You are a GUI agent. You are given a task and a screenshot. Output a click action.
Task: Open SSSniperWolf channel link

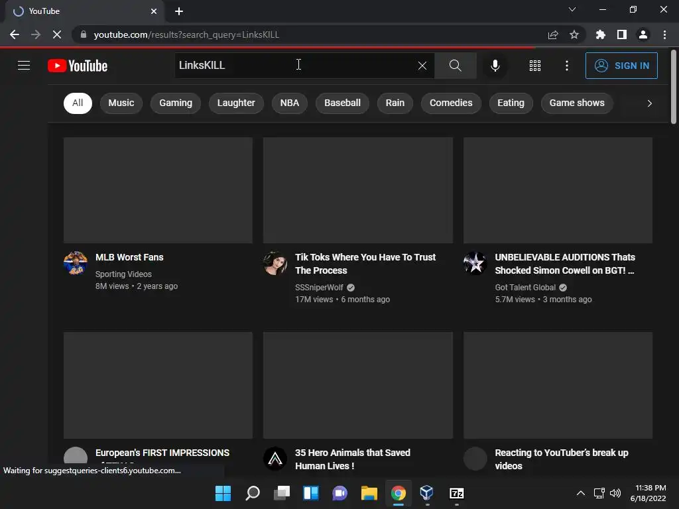[319, 288]
